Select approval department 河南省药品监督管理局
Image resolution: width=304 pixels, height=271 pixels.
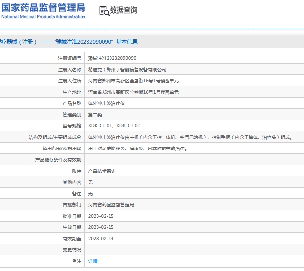pyautogui.click(x=111, y=205)
